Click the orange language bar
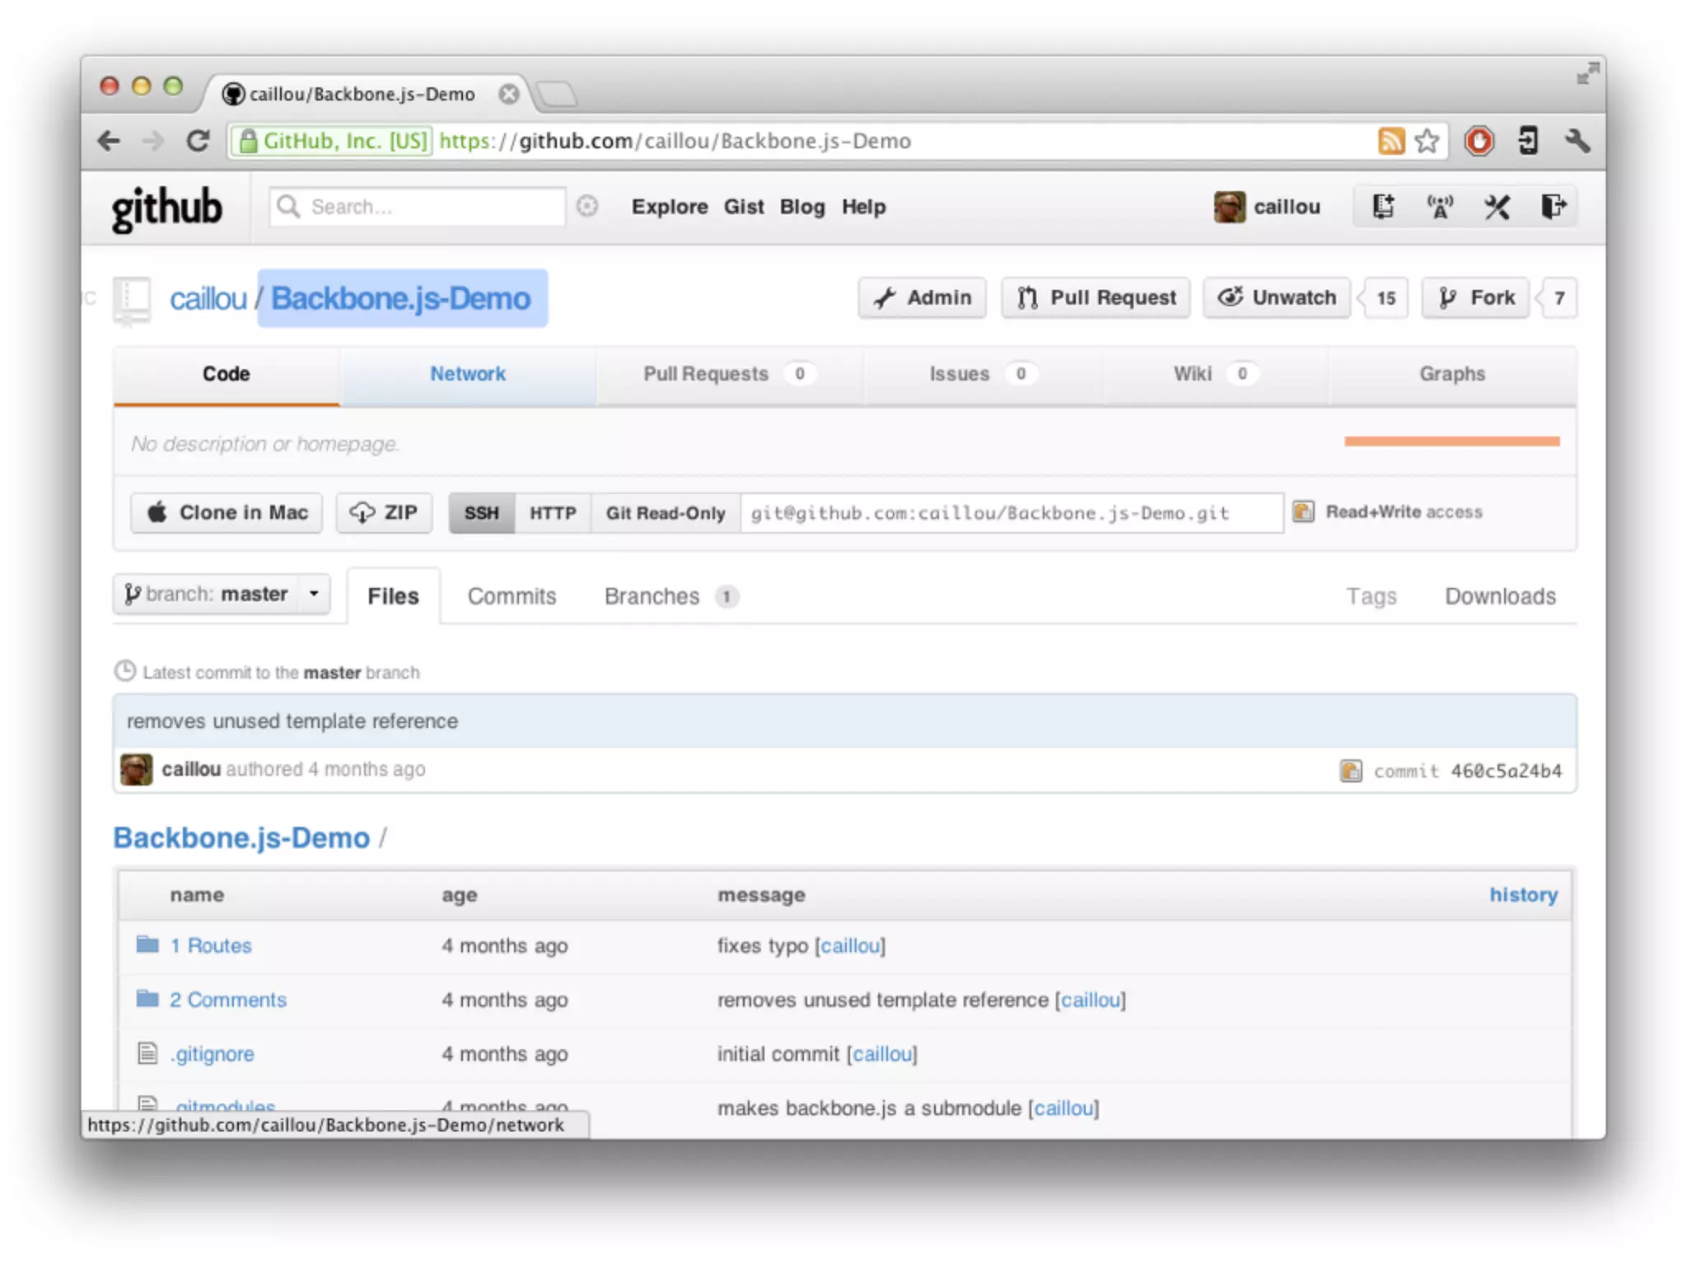The image size is (1687, 1265). [x=1451, y=441]
